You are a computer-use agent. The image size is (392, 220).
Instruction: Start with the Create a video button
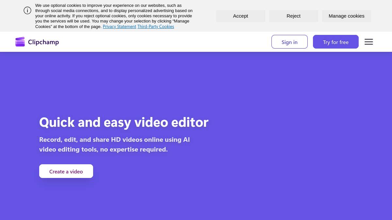point(66,171)
